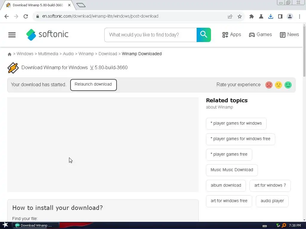The image size is (306, 229).
Task: Click the magnifier search button
Action: (x=204, y=35)
